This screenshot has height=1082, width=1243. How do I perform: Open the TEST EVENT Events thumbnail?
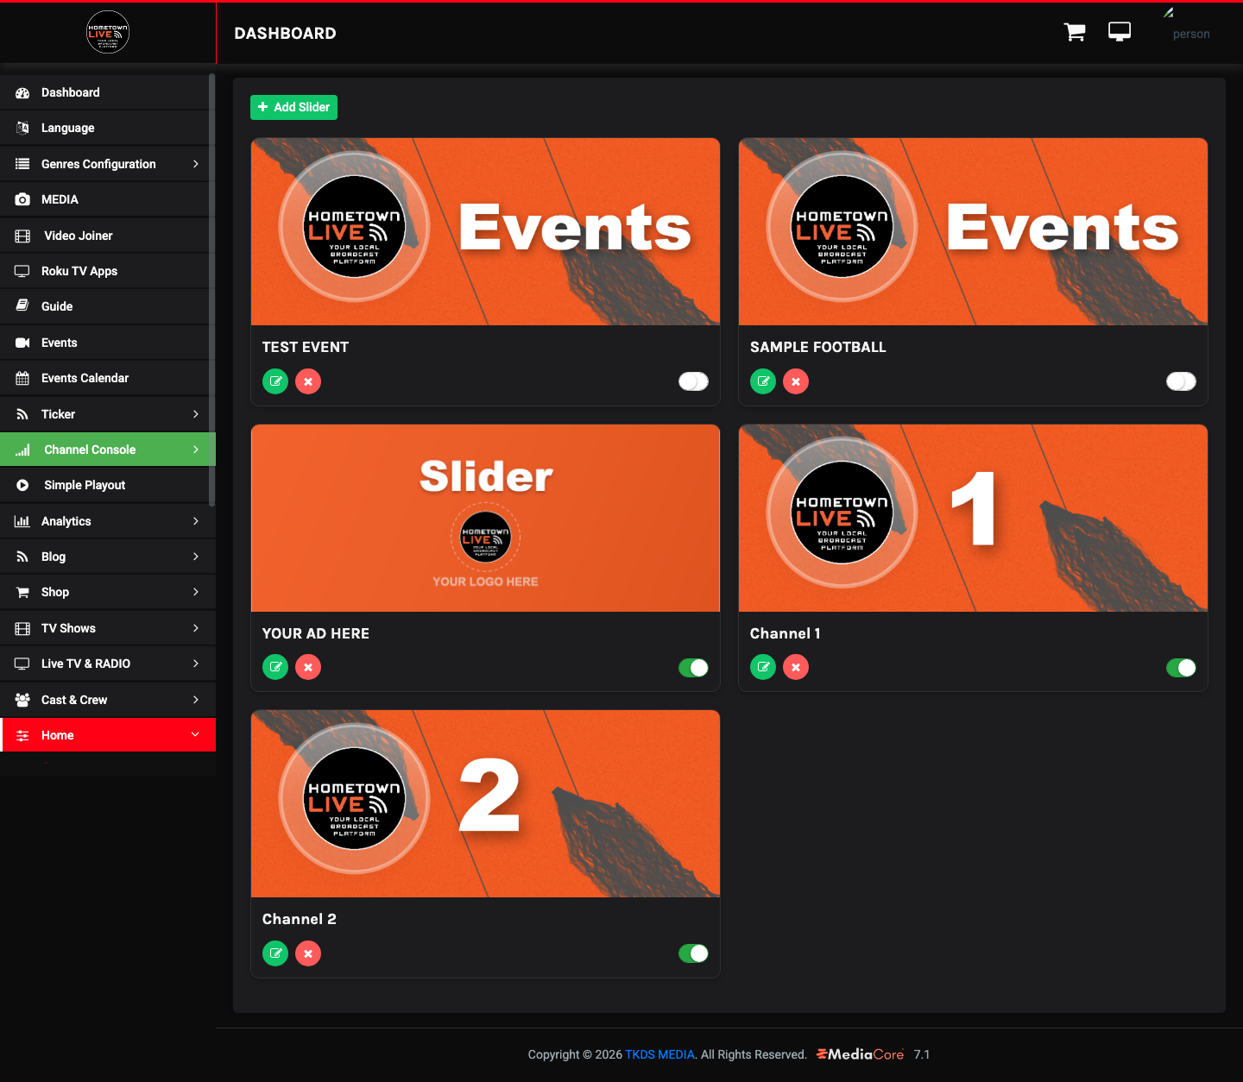(485, 231)
